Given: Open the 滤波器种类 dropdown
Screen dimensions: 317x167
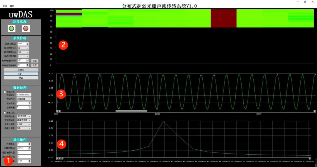Looking at the screenshot, I should pyautogui.click(x=24, y=120).
